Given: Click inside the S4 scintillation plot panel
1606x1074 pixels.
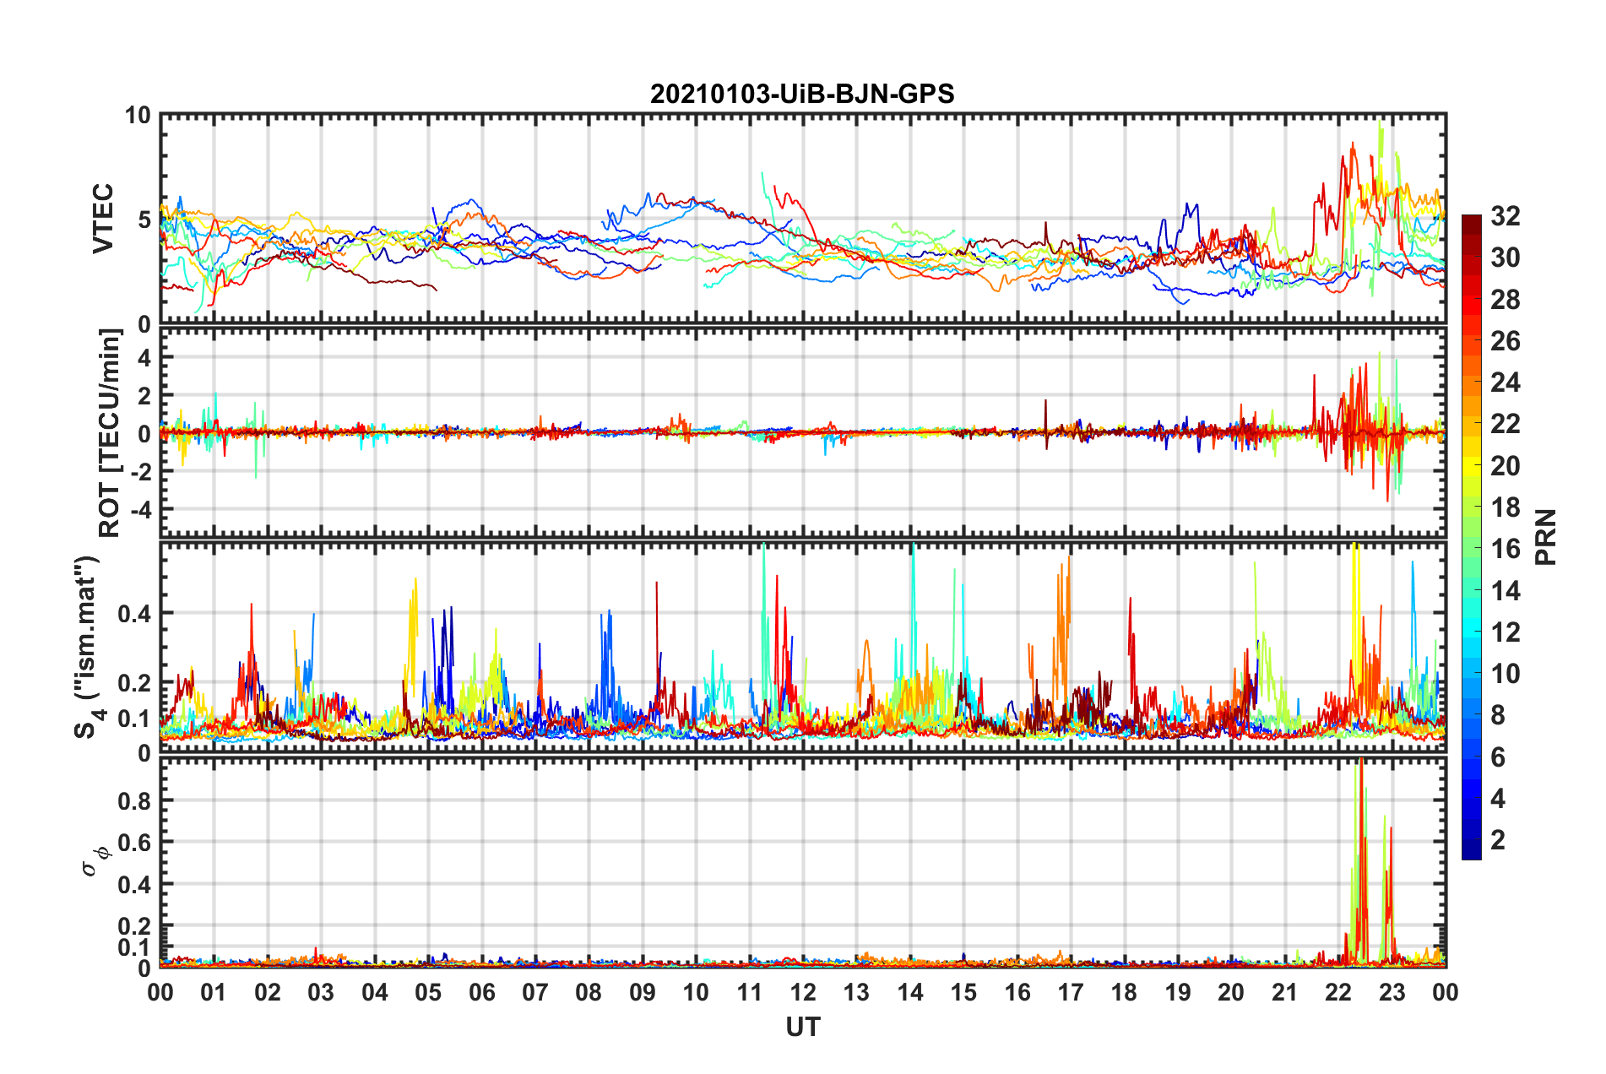Looking at the screenshot, I should [803, 648].
